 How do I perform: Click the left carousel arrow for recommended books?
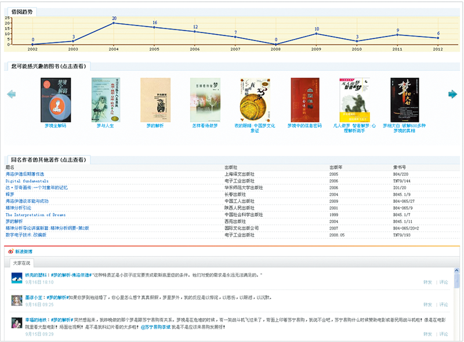11,94
